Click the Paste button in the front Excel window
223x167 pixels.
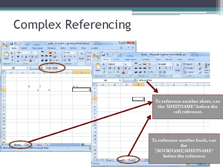(98, 67)
